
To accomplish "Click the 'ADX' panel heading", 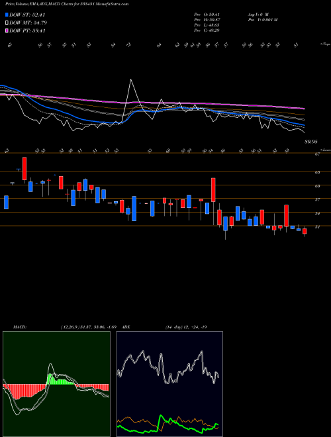I will click(x=126, y=326).
